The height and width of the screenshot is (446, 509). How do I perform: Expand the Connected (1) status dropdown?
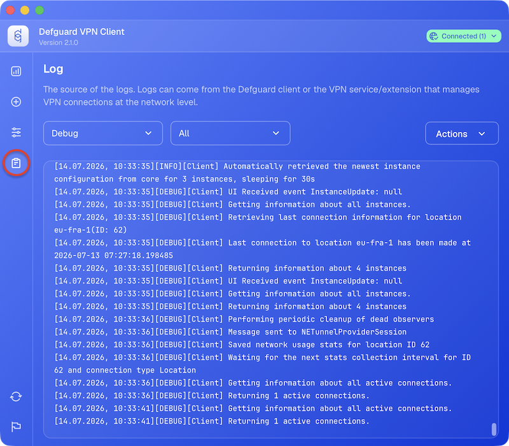[x=464, y=36]
